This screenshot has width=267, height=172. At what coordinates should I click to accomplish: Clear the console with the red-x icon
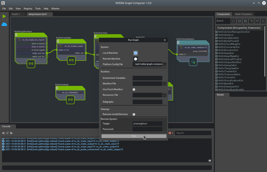click(4, 133)
